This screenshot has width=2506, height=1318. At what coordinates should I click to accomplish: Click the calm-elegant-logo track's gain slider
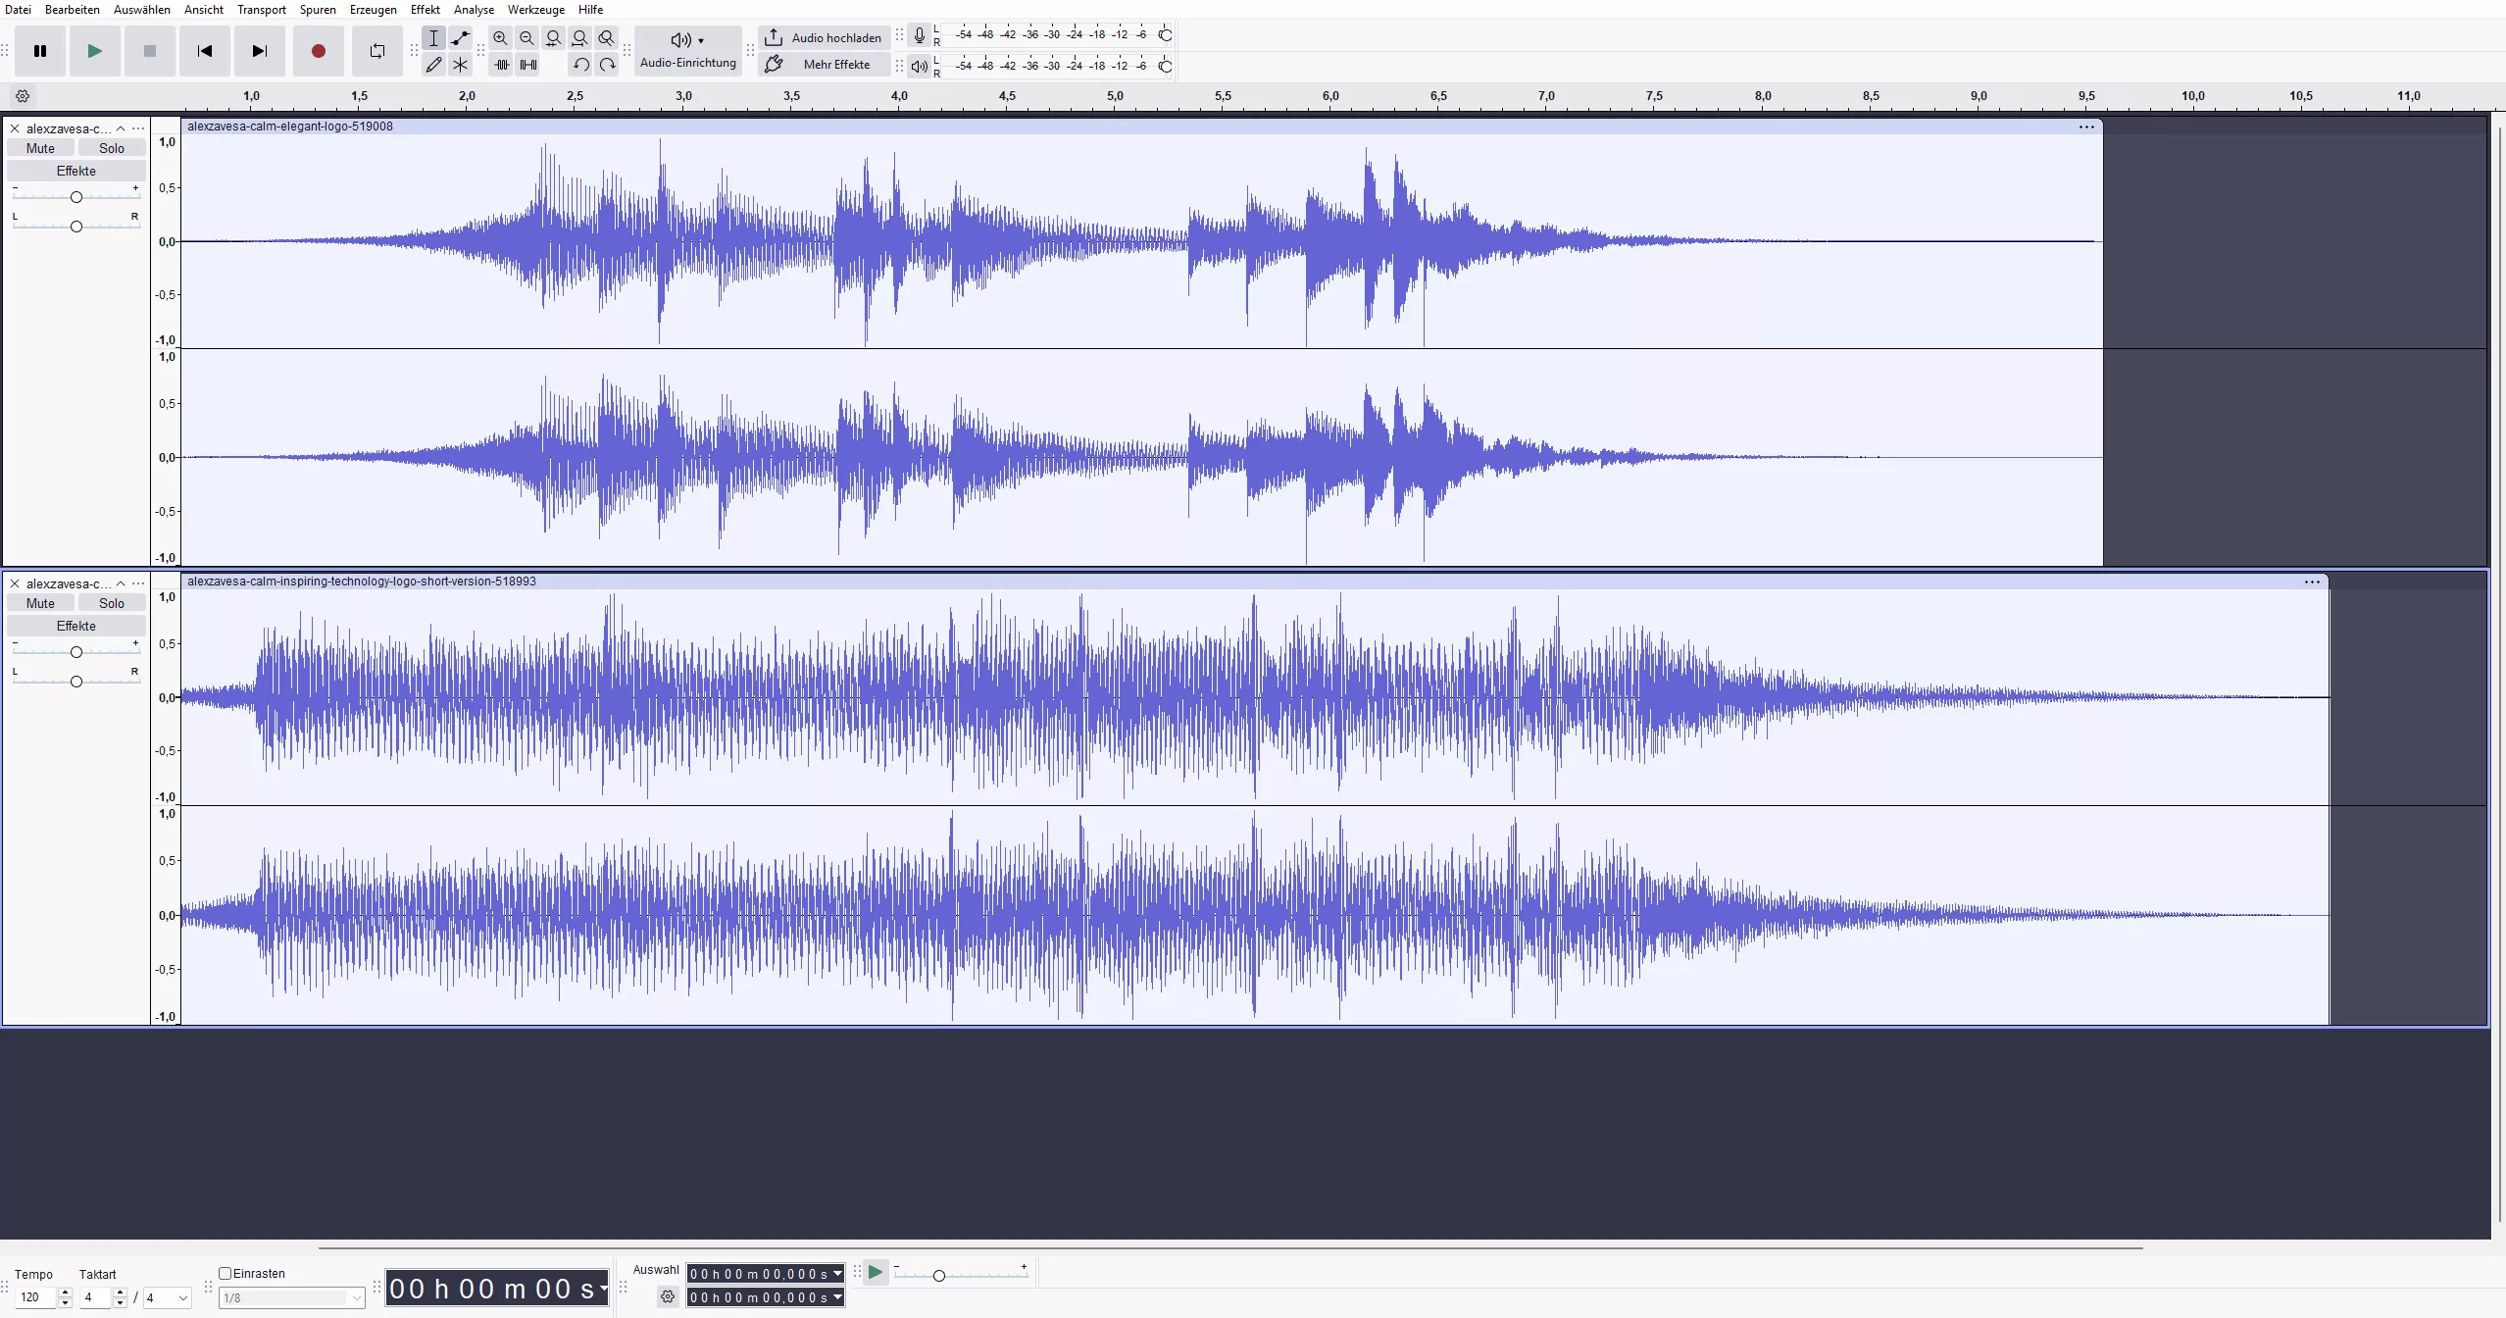click(76, 197)
